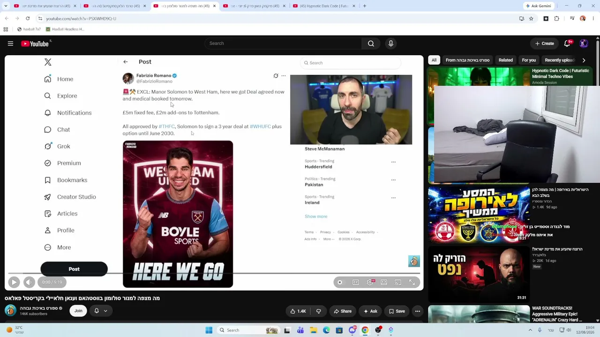Switch to the Hypnotic Dark Code browser tab
The height and width of the screenshot is (337, 600).
(x=323, y=6)
